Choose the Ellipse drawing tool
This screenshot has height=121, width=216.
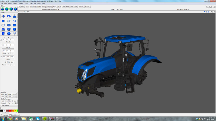tap(4, 25)
